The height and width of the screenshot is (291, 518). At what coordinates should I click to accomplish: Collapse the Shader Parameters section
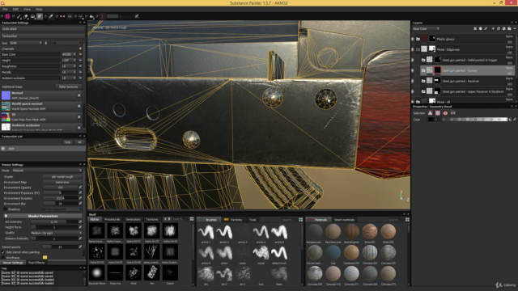(x=6, y=216)
